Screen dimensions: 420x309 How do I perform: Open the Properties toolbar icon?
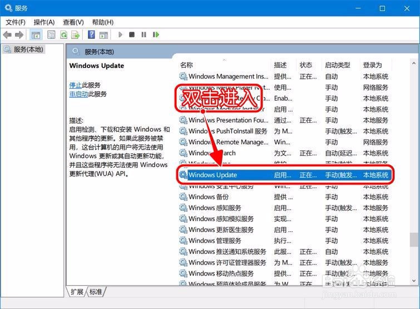pyautogui.click(x=51, y=35)
